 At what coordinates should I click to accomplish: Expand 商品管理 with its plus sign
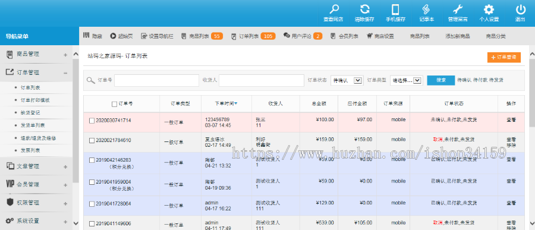pyautogui.click(x=65, y=55)
